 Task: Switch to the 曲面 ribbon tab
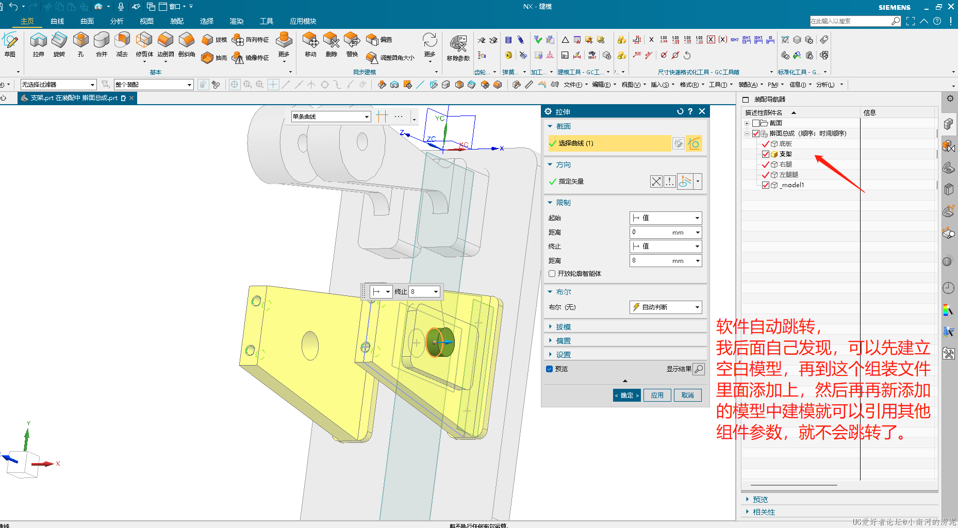87,21
